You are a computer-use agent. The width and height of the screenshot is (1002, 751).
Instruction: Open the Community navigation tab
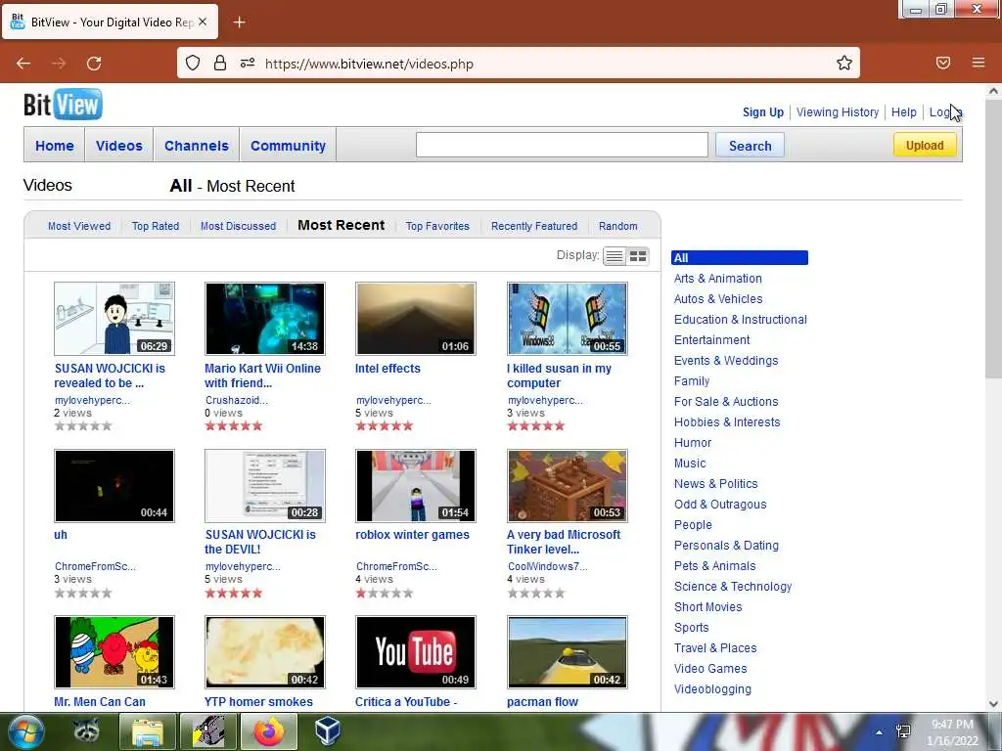tap(289, 146)
